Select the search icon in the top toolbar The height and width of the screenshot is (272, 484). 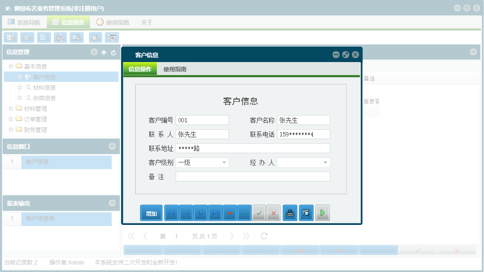pyautogui.click(x=10, y=37)
